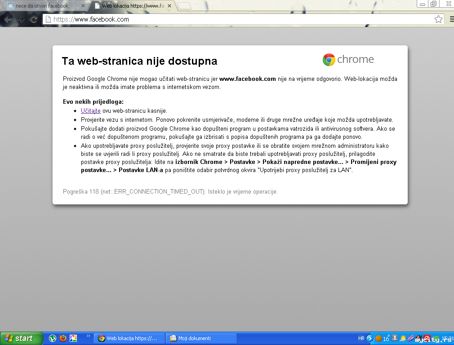454x345 pixels.
Task: Reload the facebook.com page
Action: coord(34,19)
